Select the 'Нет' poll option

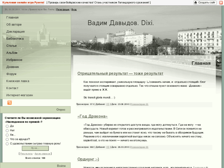[7, 130]
